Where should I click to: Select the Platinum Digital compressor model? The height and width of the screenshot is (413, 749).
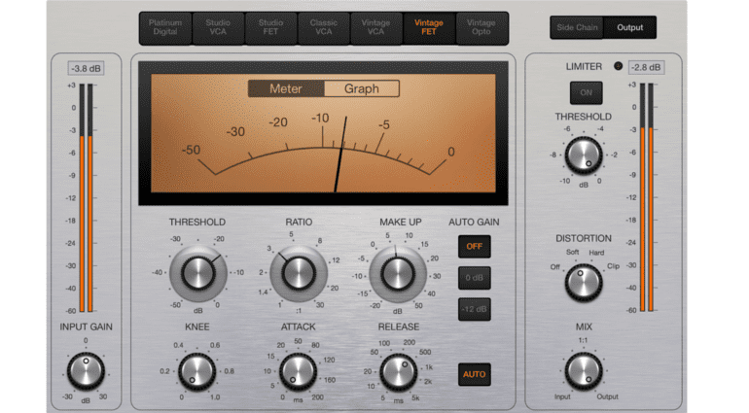pyautogui.click(x=165, y=27)
